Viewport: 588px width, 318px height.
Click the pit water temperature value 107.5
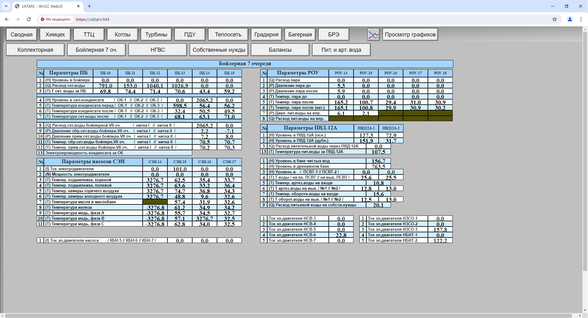click(x=378, y=152)
